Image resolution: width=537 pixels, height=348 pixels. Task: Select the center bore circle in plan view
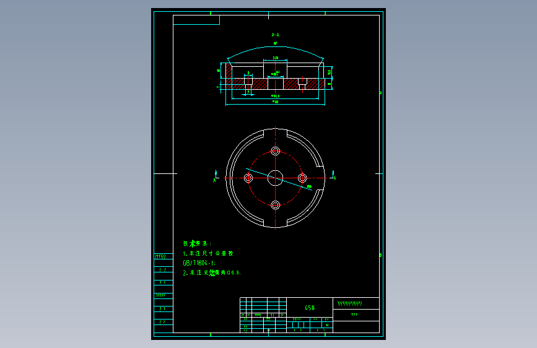(x=276, y=178)
